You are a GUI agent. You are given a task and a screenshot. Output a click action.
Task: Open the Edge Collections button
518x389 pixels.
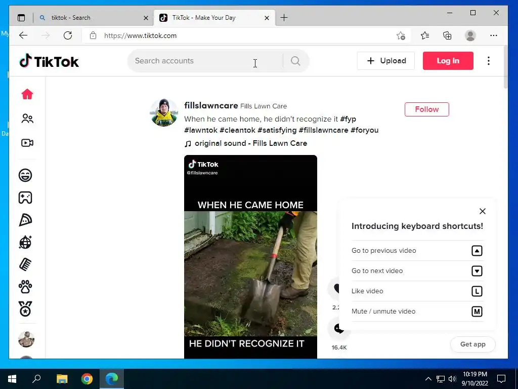pyautogui.click(x=447, y=35)
